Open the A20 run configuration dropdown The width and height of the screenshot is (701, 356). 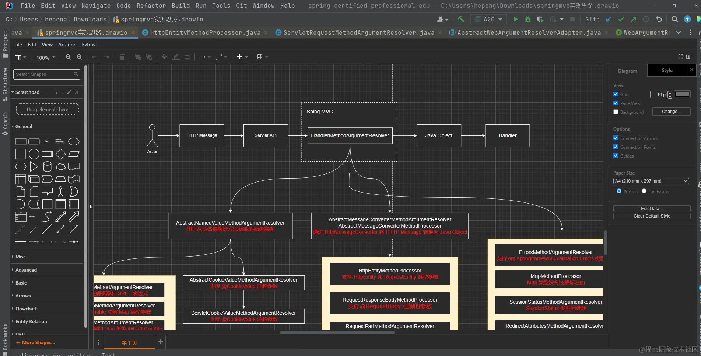click(489, 19)
